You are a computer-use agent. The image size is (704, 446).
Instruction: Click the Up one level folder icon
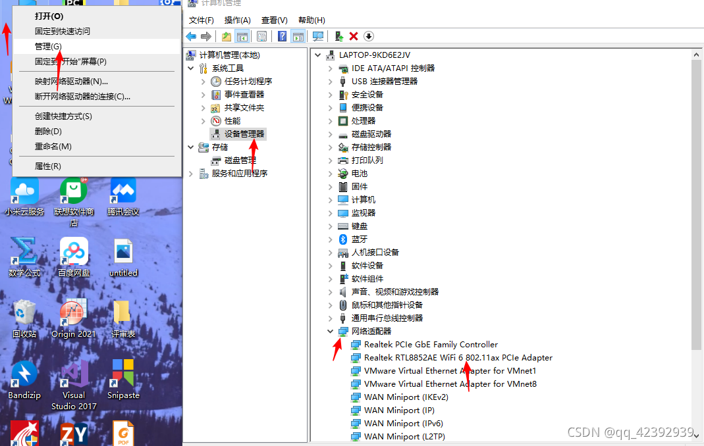[227, 36]
